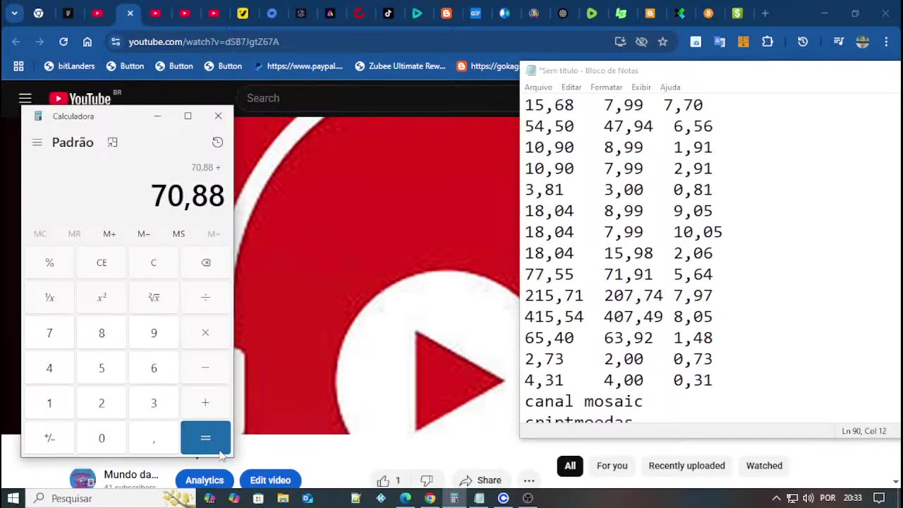The image size is (903, 508).
Task: Click calculator digit 5
Action: (102, 368)
